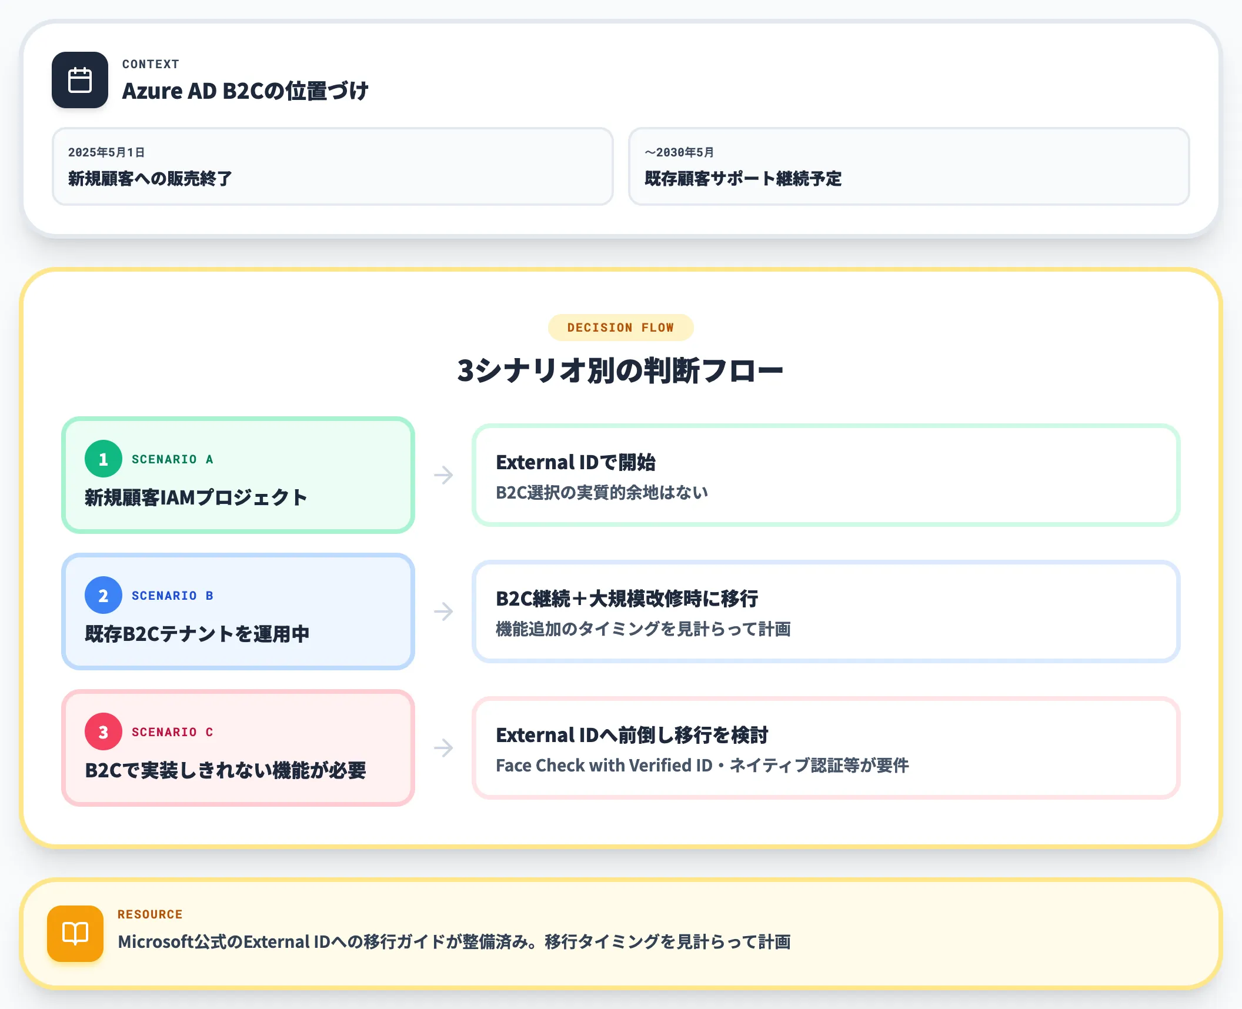Click the SCENARIO A label
This screenshot has width=1242, height=1009.
coord(172,459)
